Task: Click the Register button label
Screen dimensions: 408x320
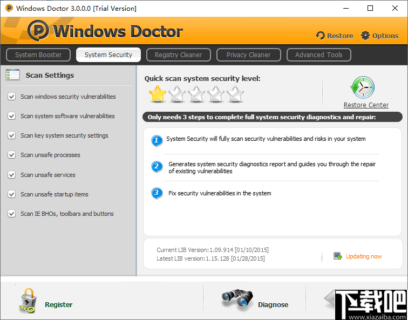Action: [x=59, y=305]
